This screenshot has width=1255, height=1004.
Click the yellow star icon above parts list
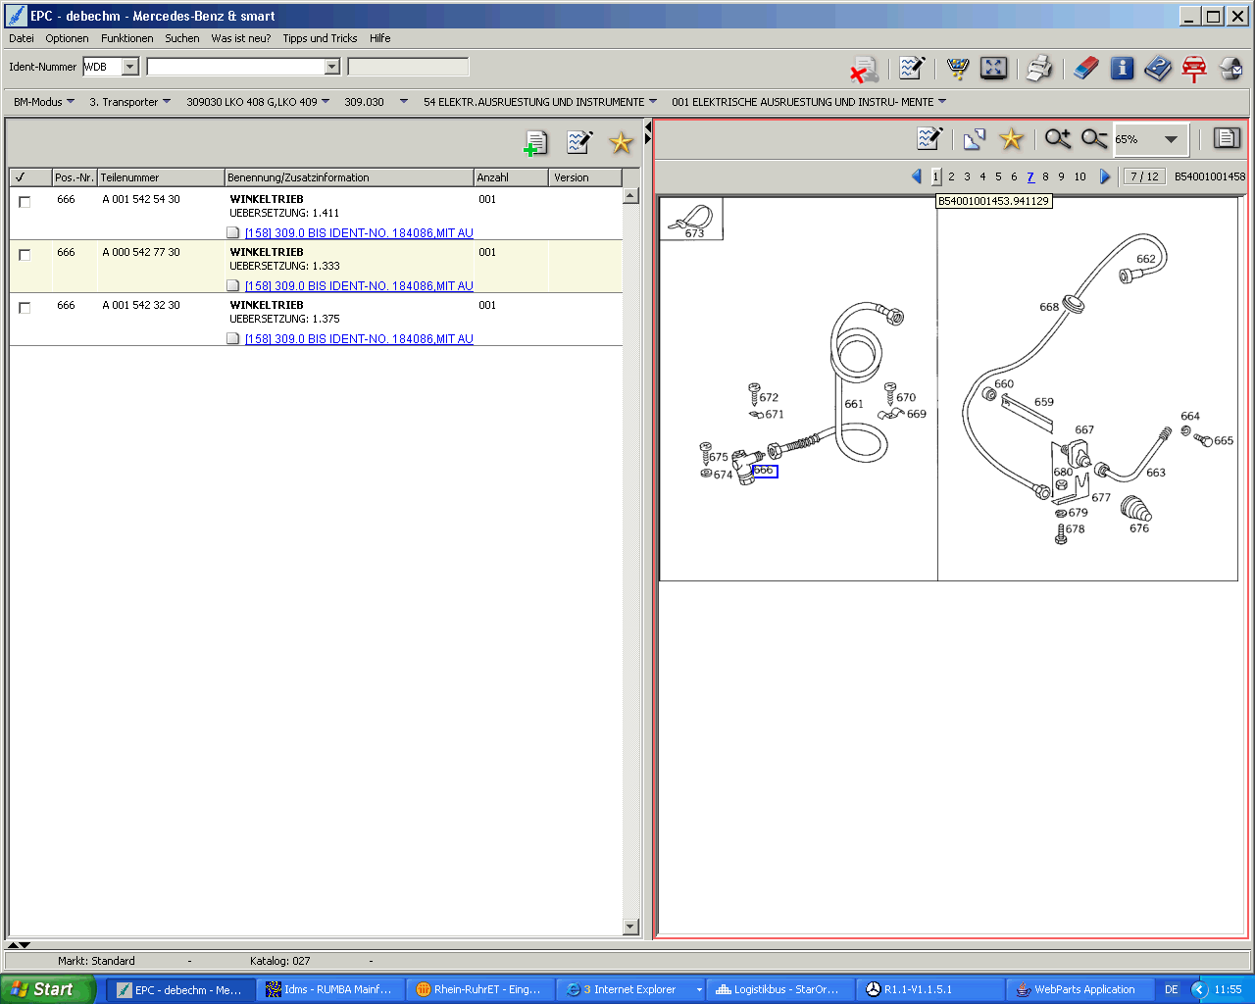tap(621, 143)
